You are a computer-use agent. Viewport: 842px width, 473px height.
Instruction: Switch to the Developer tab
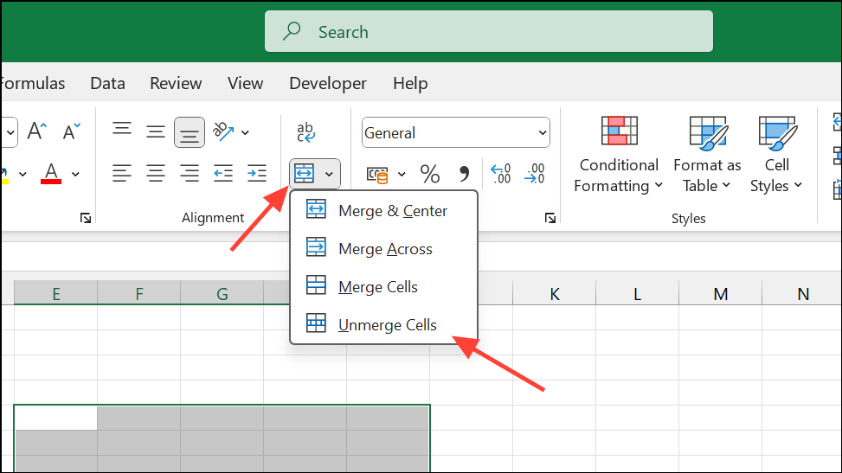(x=328, y=83)
